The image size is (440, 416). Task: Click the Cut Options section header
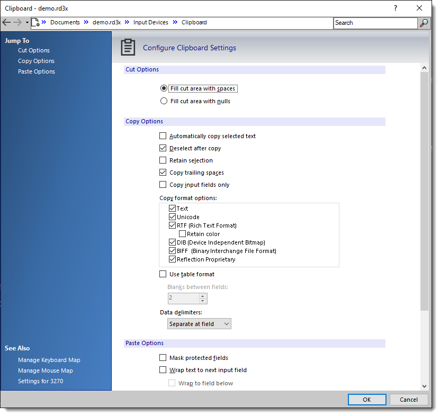255,69
